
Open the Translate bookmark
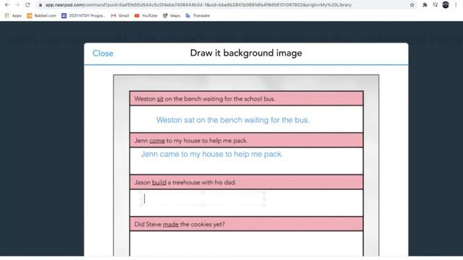[x=197, y=16]
